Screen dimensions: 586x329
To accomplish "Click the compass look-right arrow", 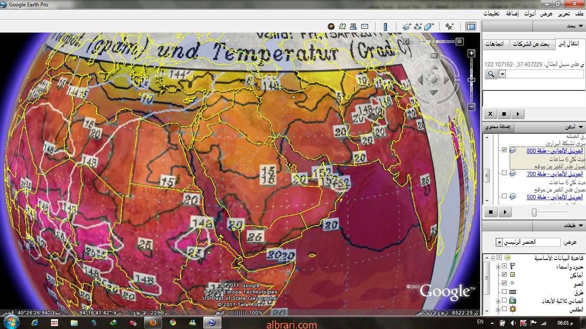I will pos(446,80).
